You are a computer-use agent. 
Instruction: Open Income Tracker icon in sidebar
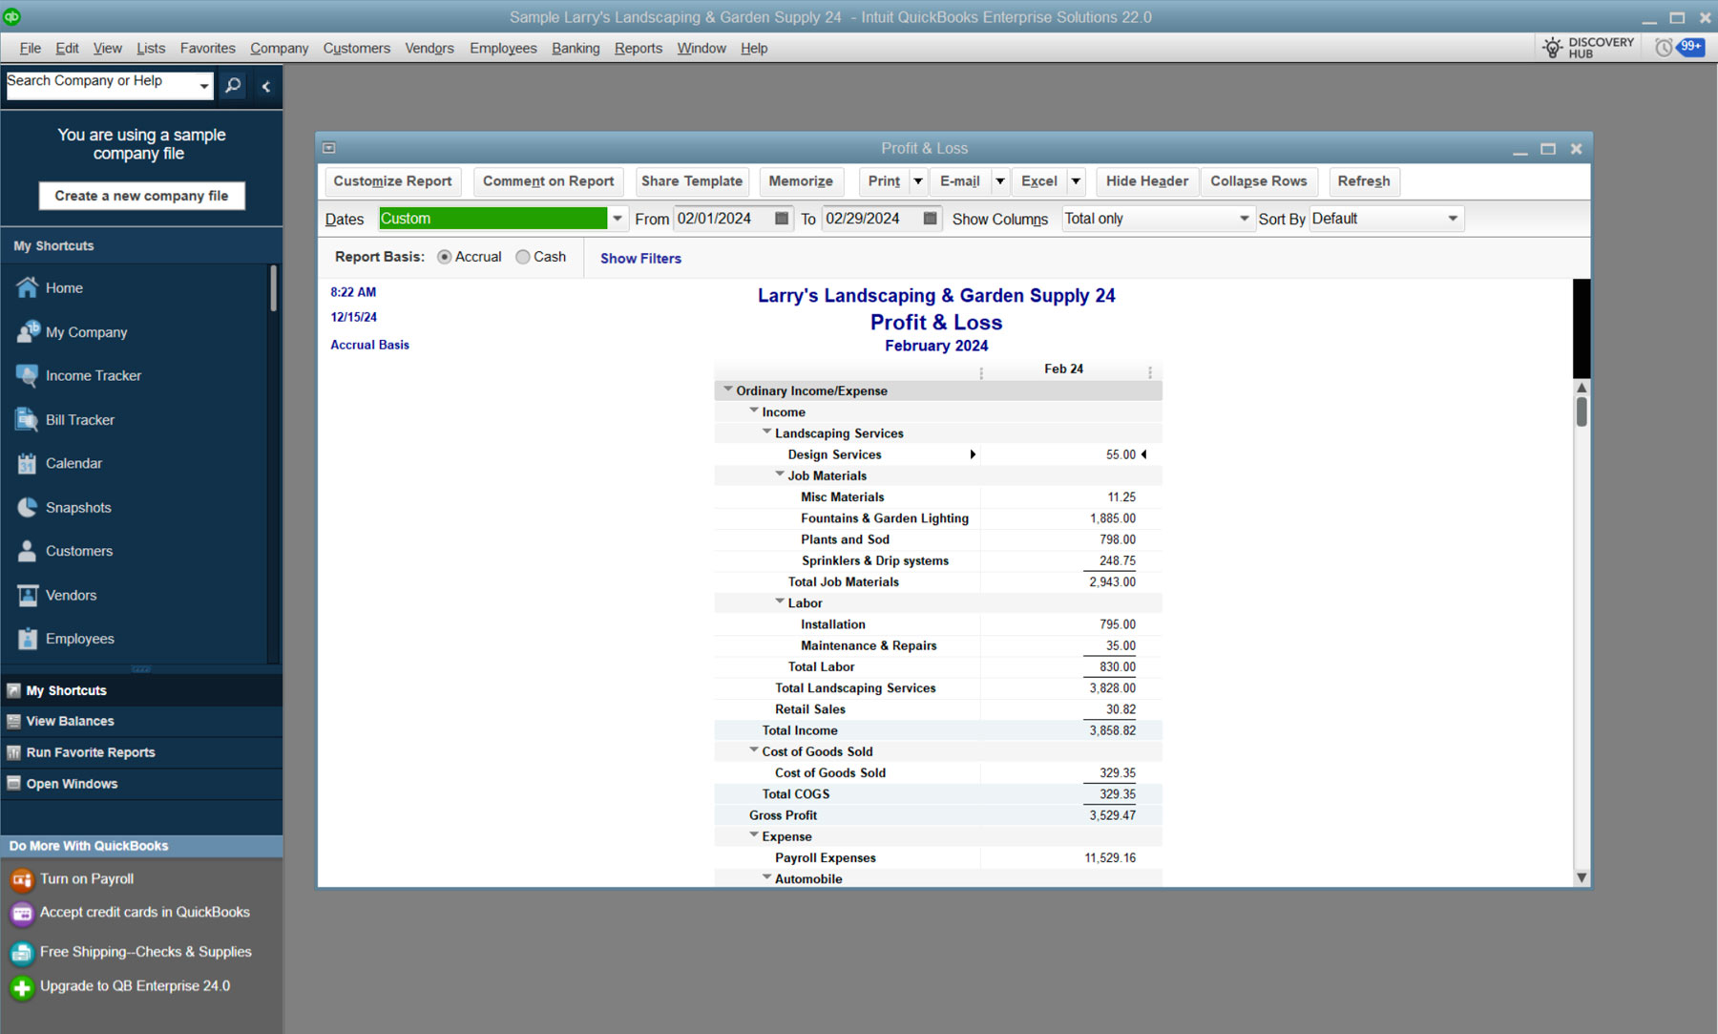pos(28,375)
